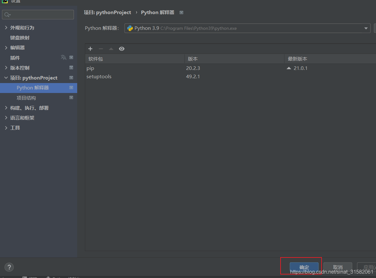Click the 确定 button
Viewport: 376px width, 278px height.
point(304,267)
